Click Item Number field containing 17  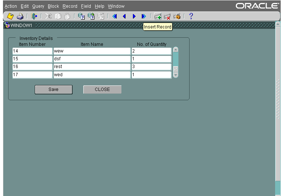click(33, 75)
